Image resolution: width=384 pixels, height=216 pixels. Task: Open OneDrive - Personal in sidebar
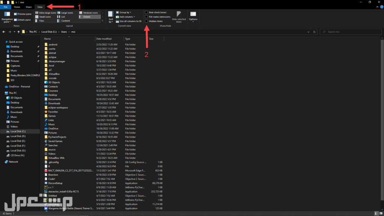click(x=17, y=87)
